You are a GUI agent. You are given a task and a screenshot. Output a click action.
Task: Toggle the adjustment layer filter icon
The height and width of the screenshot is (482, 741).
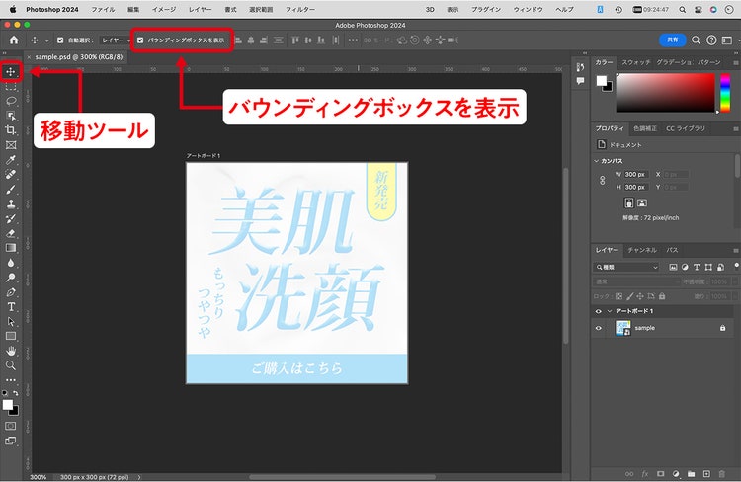pyautogui.click(x=685, y=267)
